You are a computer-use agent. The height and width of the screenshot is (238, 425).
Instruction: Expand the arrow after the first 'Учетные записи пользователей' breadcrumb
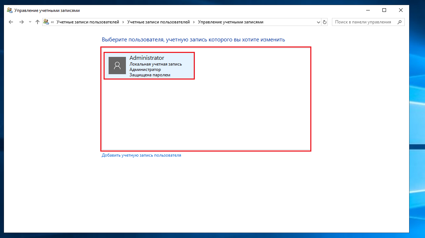[x=123, y=22]
